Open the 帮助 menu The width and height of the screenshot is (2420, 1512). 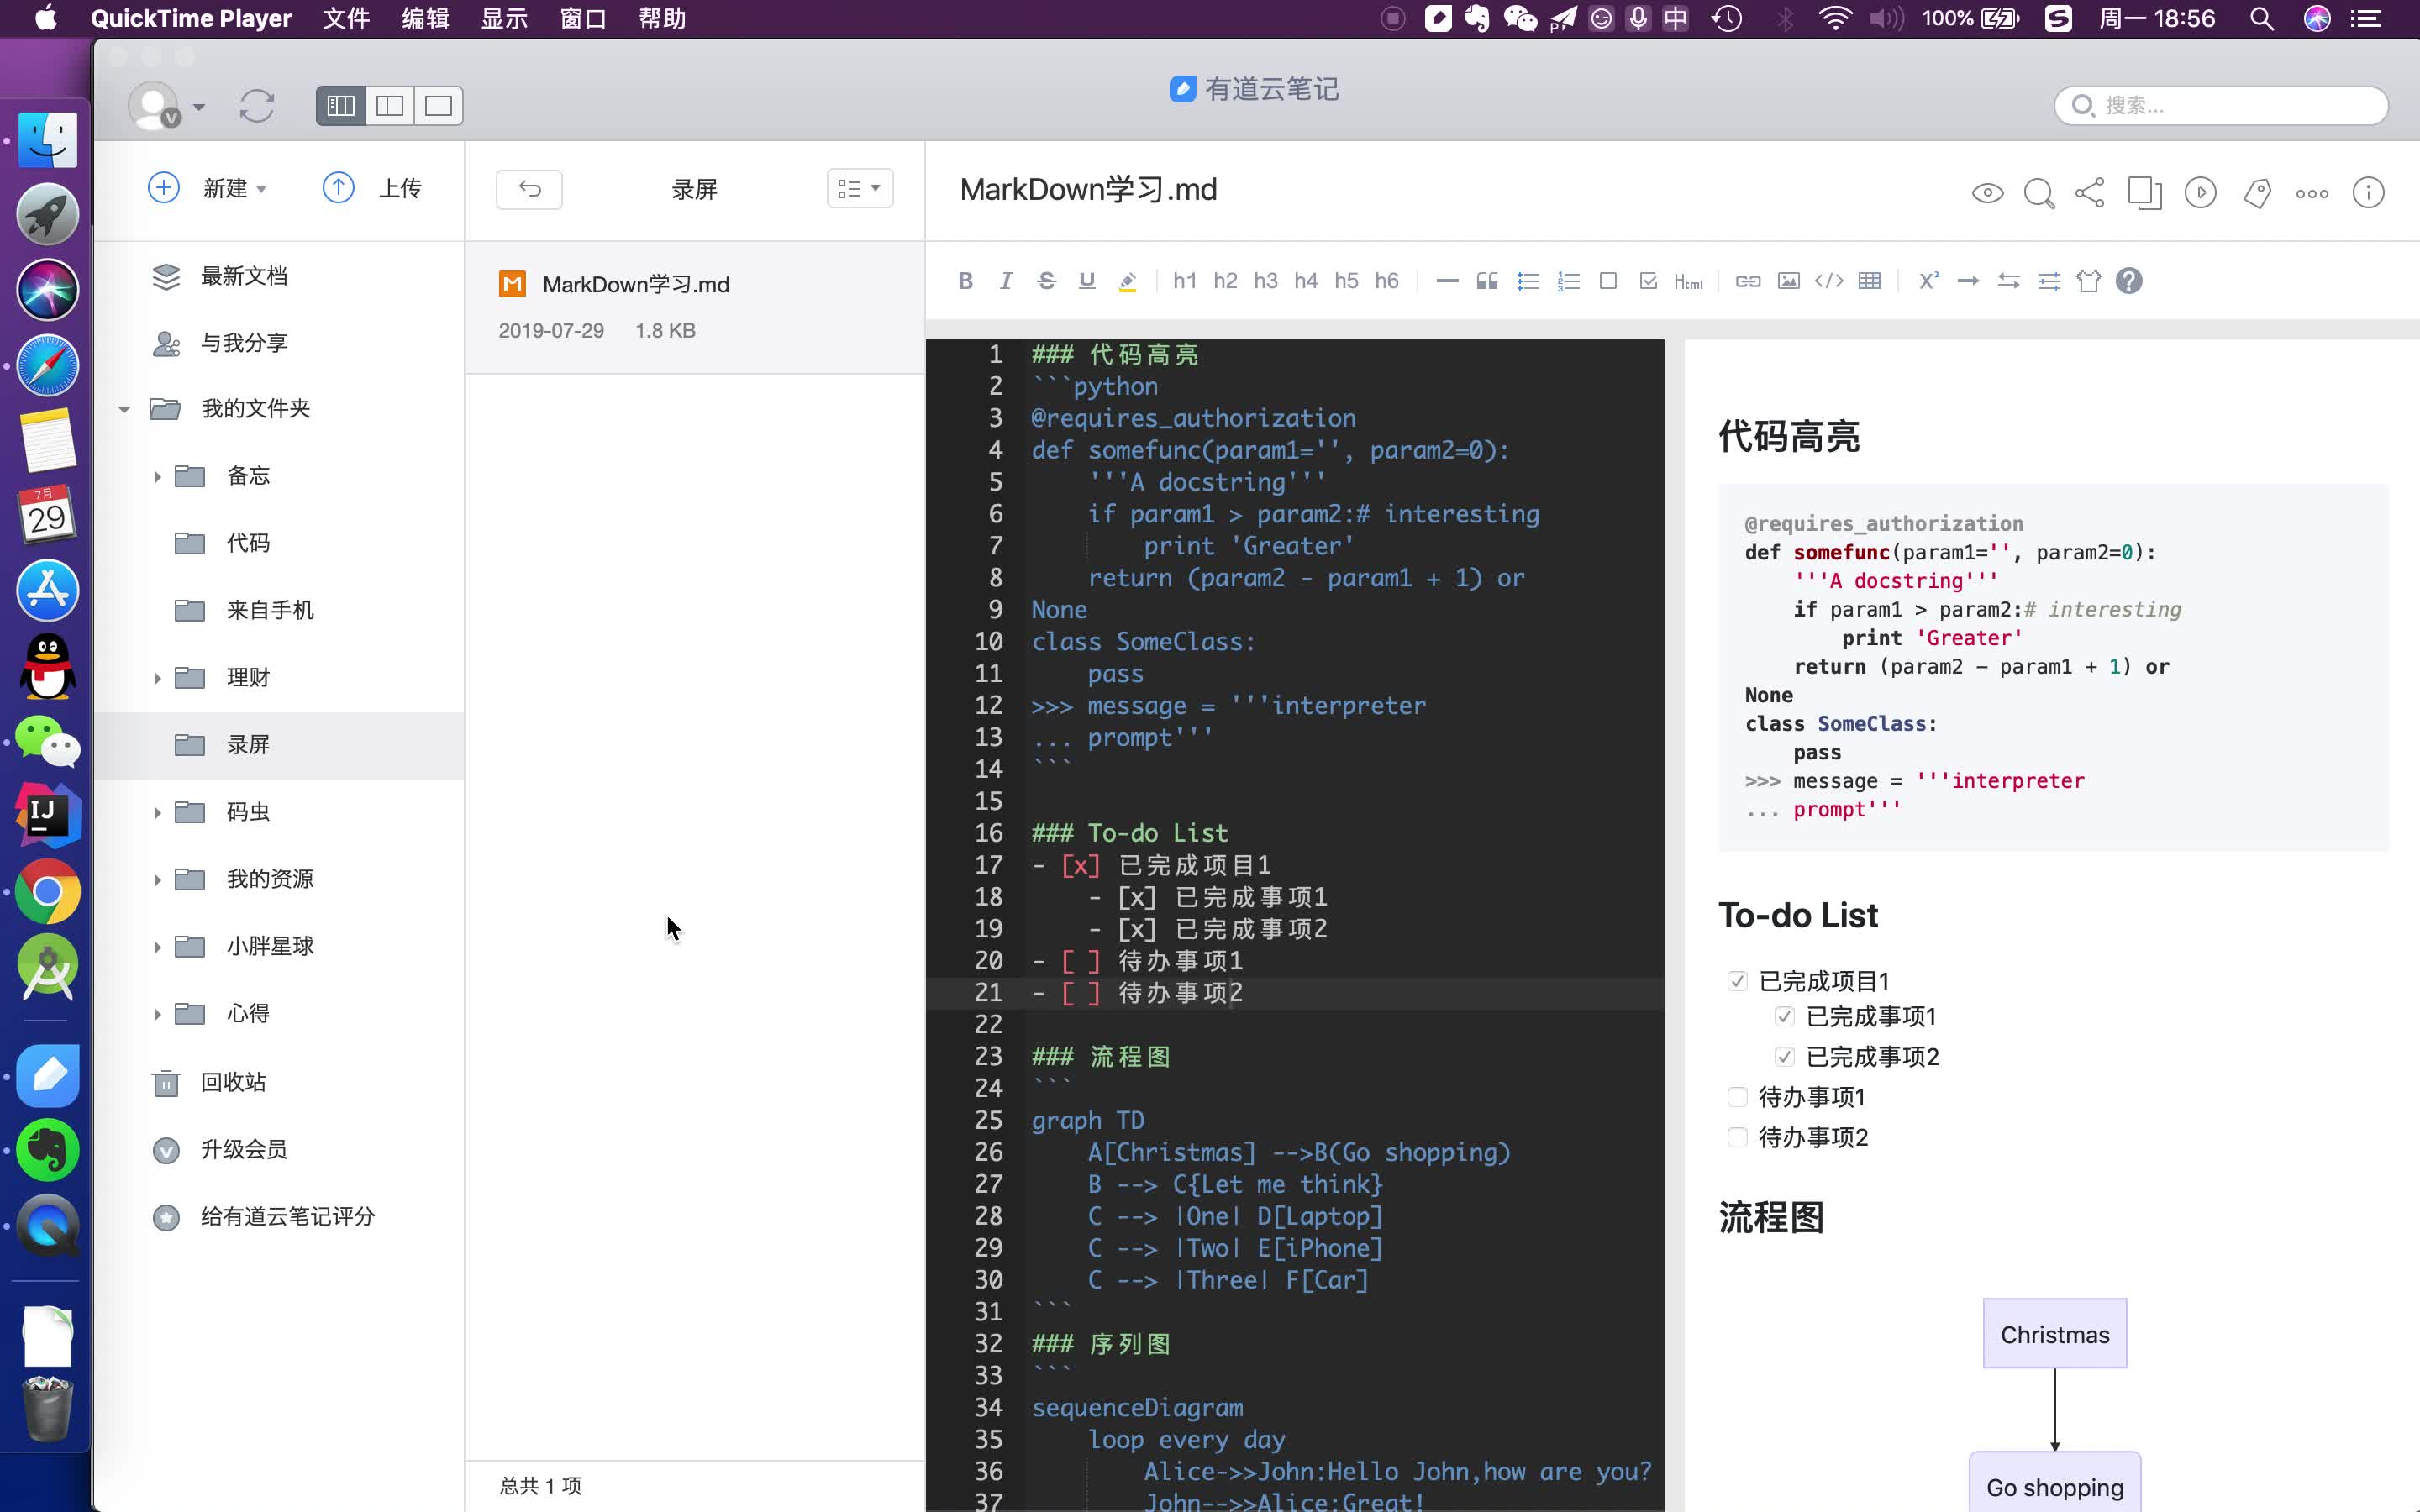click(x=662, y=18)
